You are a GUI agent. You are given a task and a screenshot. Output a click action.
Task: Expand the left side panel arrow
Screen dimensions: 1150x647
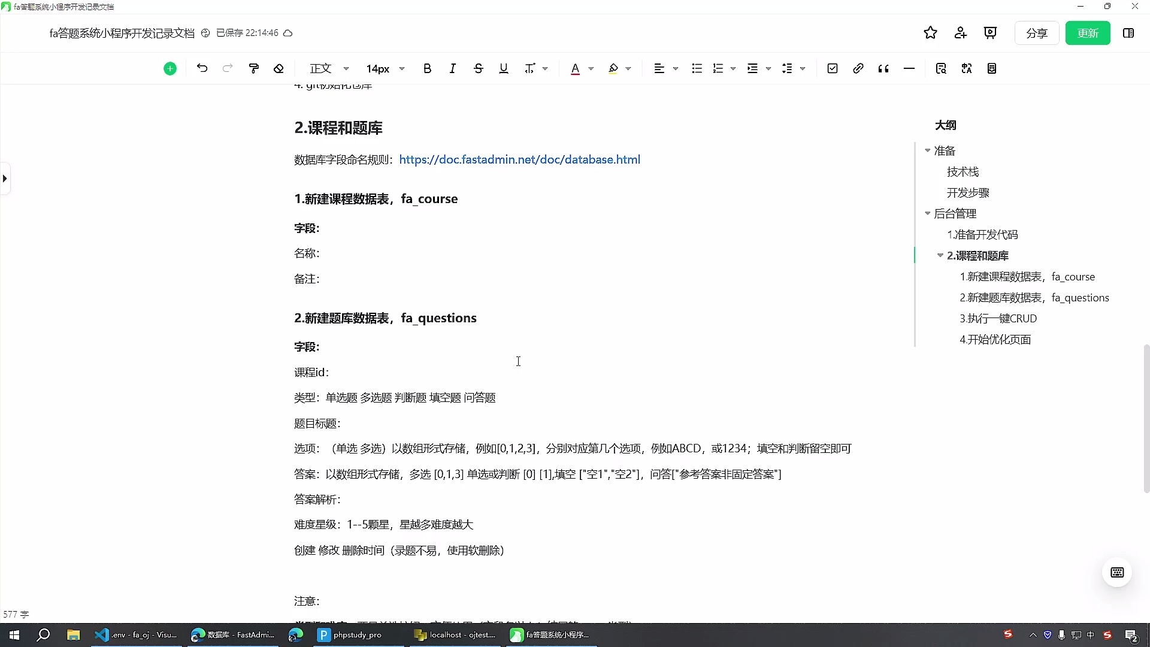pyautogui.click(x=5, y=179)
